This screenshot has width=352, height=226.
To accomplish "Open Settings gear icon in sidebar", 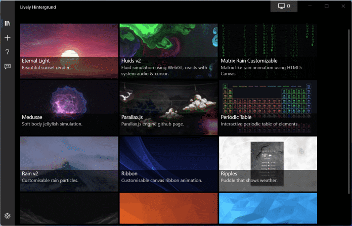I will 7,216.
